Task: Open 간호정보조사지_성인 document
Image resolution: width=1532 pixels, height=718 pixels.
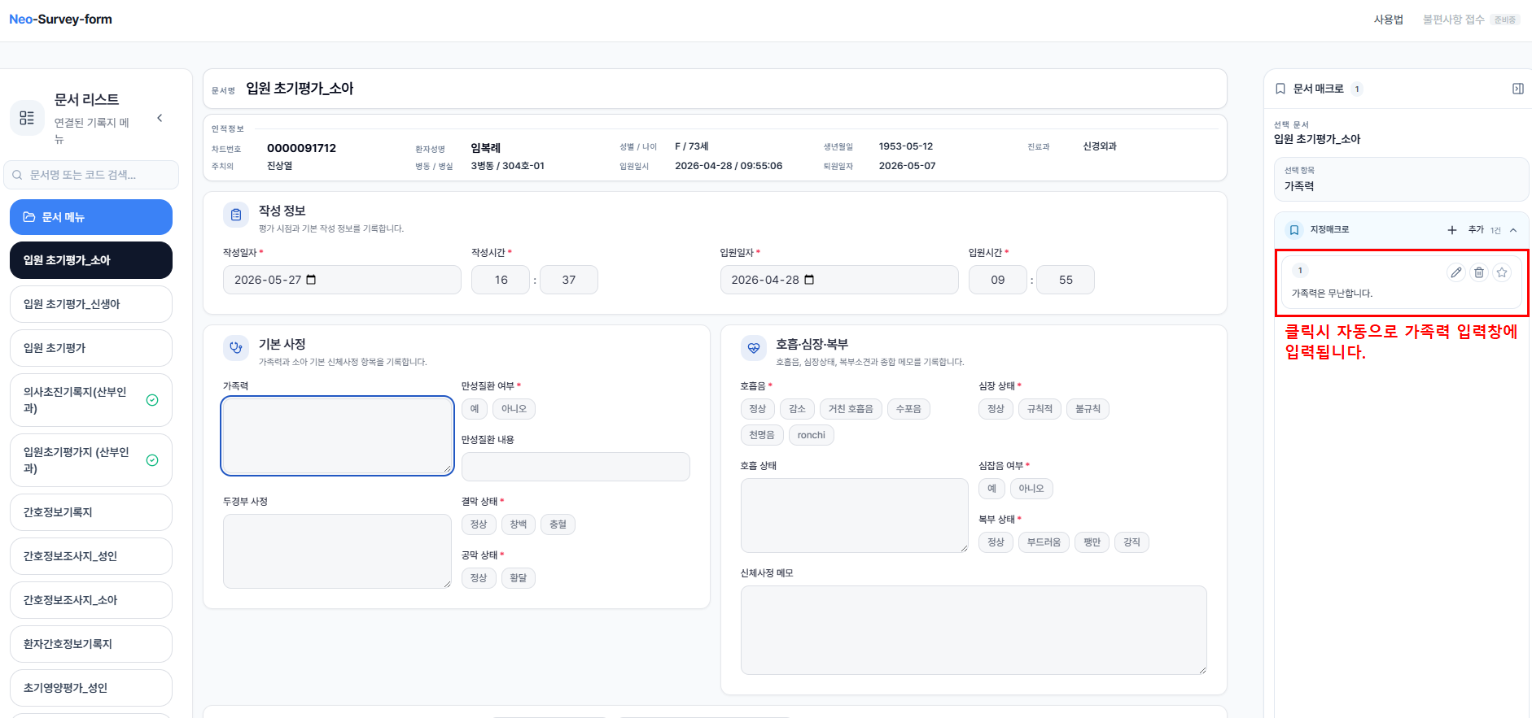Action: (x=91, y=556)
